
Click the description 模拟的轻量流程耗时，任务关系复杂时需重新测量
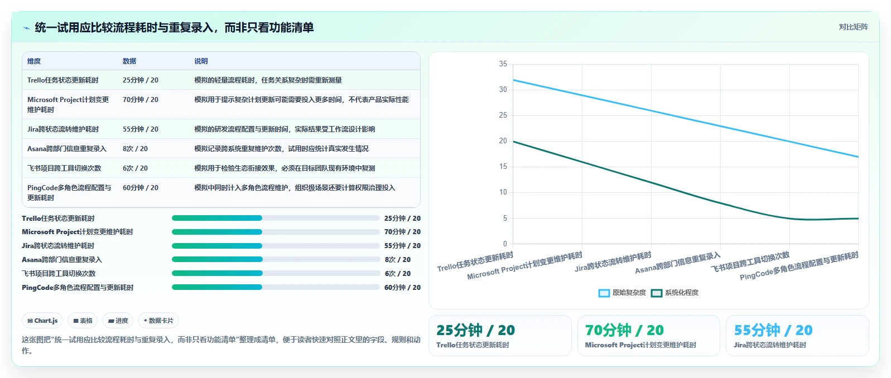[x=268, y=80]
